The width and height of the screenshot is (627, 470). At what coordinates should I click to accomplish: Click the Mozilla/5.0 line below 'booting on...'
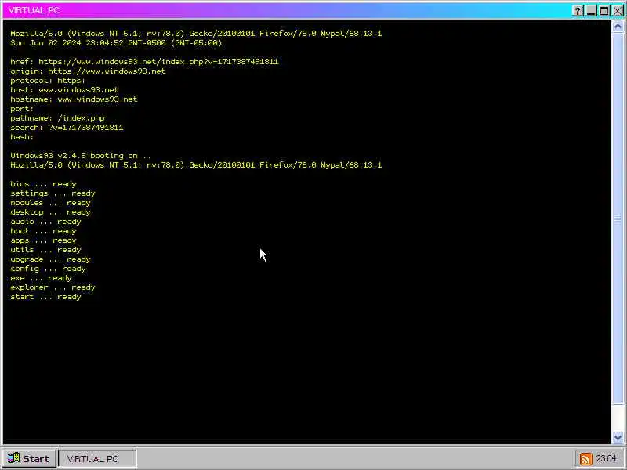click(196, 165)
